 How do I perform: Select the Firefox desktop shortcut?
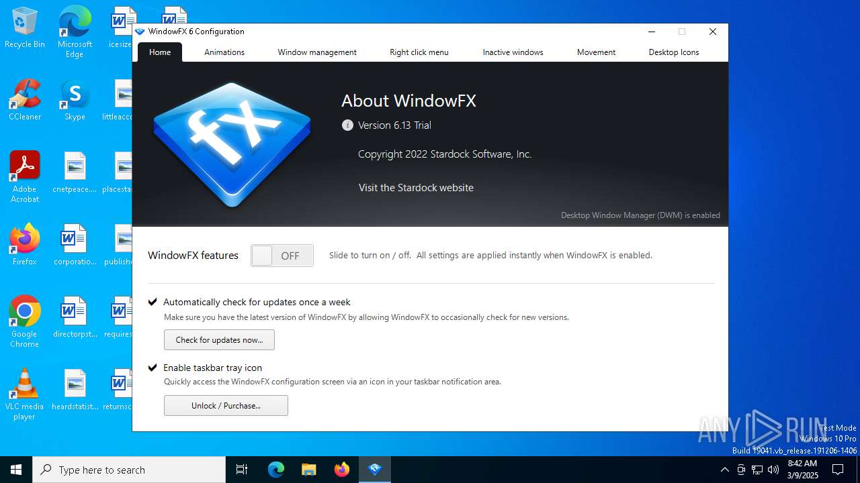click(x=25, y=245)
